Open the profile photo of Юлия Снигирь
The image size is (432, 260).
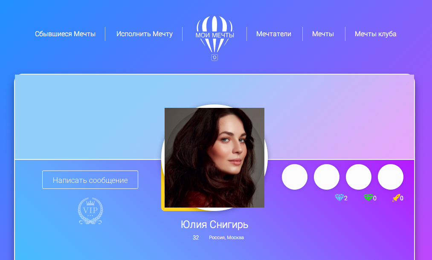(x=215, y=158)
